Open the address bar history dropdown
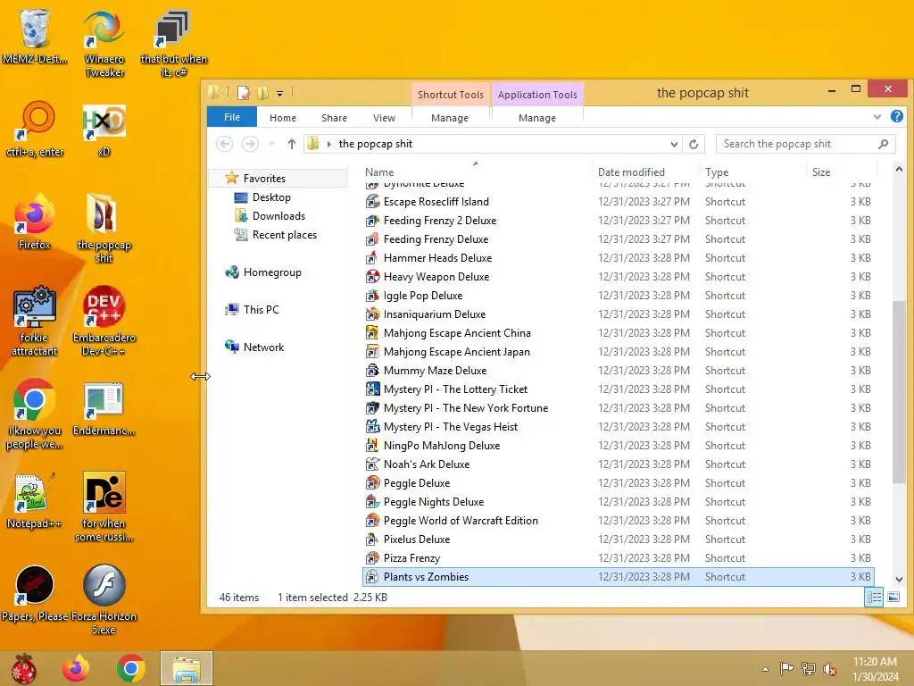Viewport: 914px width, 686px height. click(x=674, y=144)
